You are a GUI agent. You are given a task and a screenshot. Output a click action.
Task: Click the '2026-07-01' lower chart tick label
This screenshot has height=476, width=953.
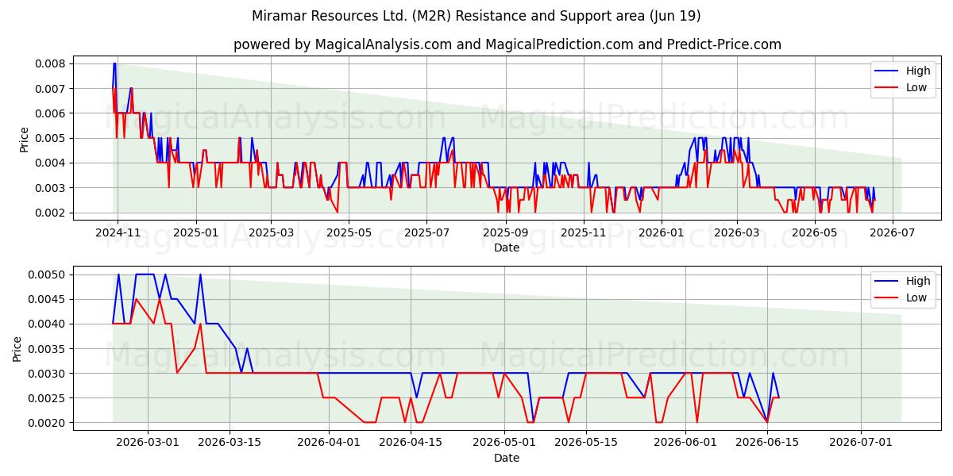861,443
